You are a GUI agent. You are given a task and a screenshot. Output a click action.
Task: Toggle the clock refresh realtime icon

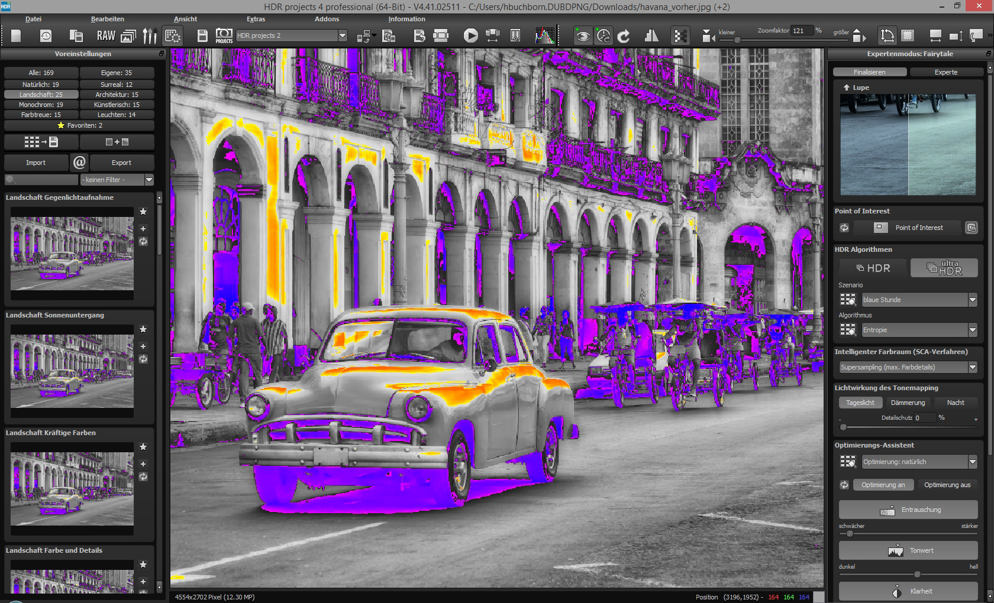pyautogui.click(x=603, y=36)
